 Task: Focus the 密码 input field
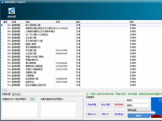(x=141, y=105)
